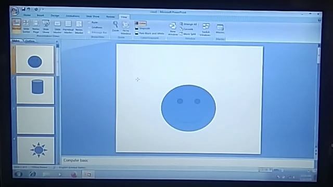This screenshot has height=187, width=333.
Task: Open Internet Explorer from taskbar
Action: tap(32, 174)
